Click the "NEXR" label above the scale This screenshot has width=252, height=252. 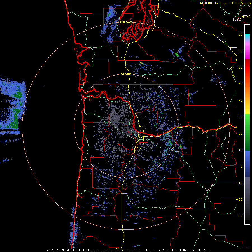click(246, 17)
